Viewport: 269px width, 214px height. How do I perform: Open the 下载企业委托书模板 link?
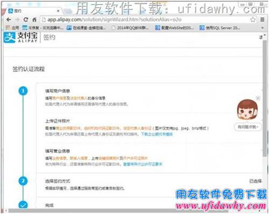(x=157, y=134)
